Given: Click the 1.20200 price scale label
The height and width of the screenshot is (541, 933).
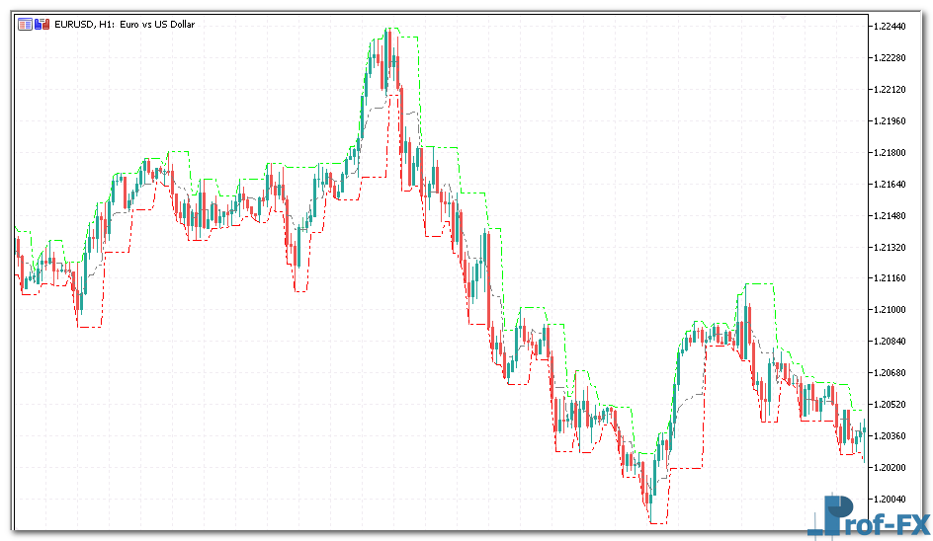Looking at the screenshot, I should (891, 467).
